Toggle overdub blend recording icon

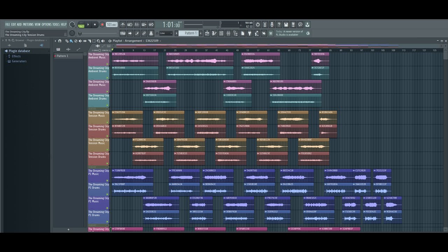(143, 24)
